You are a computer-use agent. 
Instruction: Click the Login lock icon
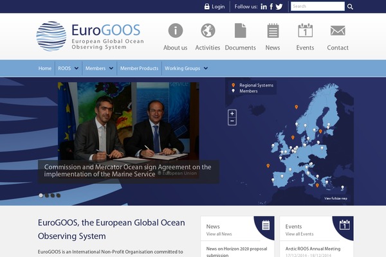(x=207, y=6)
